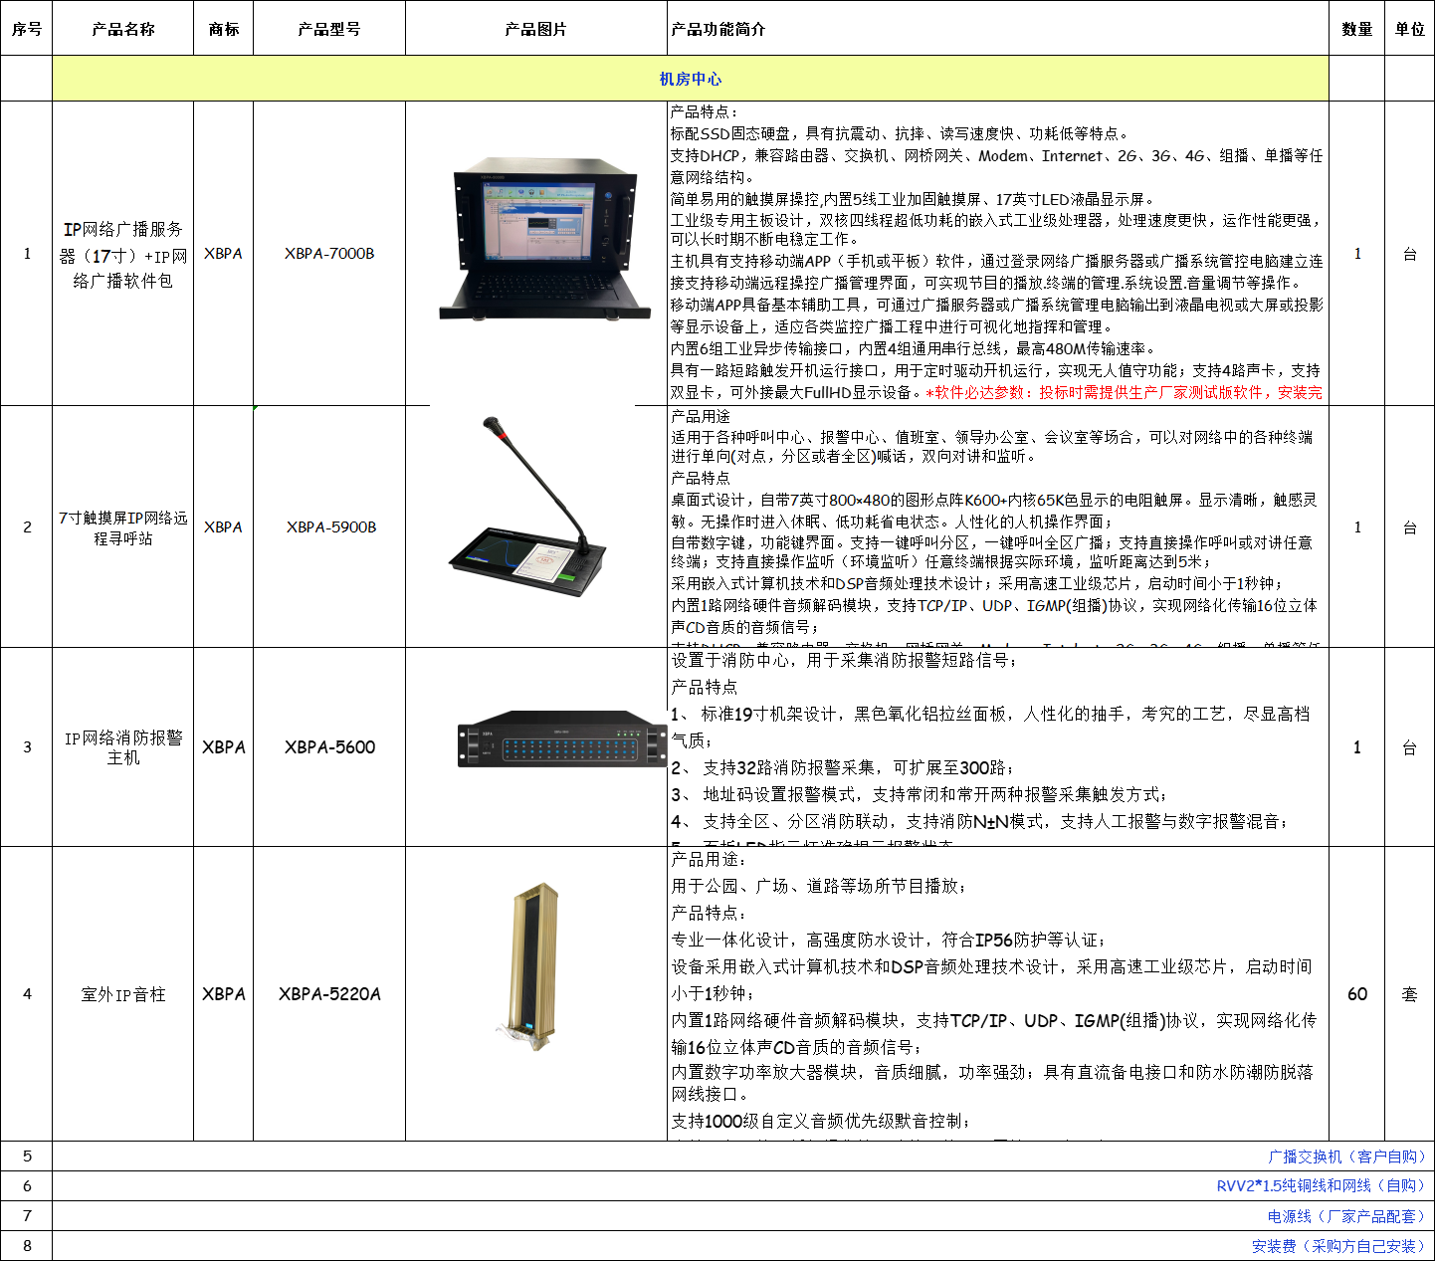Click the row number 5 cell

click(x=27, y=1156)
